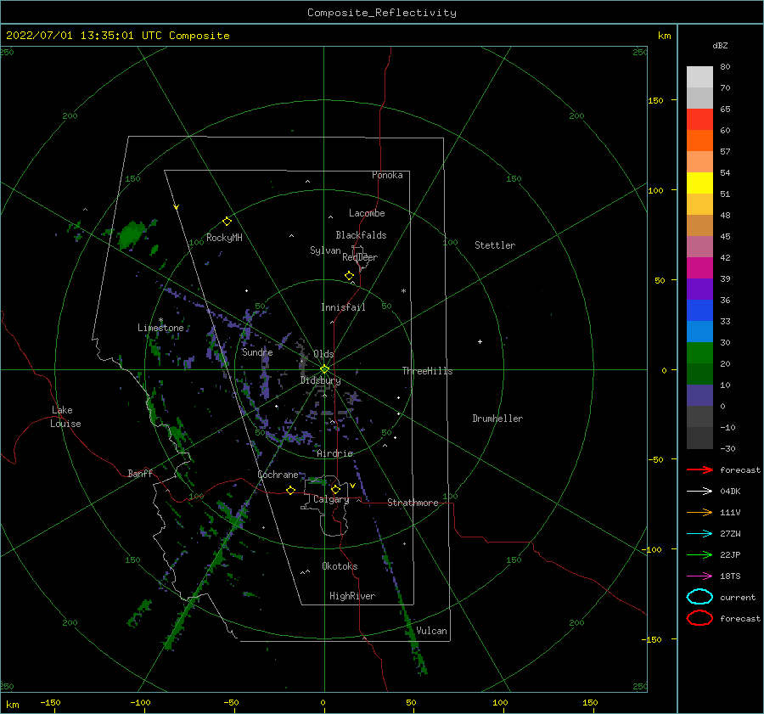This screenshot has width=764, height=714.
Task: Select the cyan 'current' oval icon
Action: pos(699,597)
